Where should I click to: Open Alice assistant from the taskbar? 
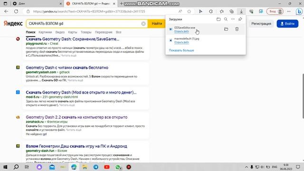(39, 167)
